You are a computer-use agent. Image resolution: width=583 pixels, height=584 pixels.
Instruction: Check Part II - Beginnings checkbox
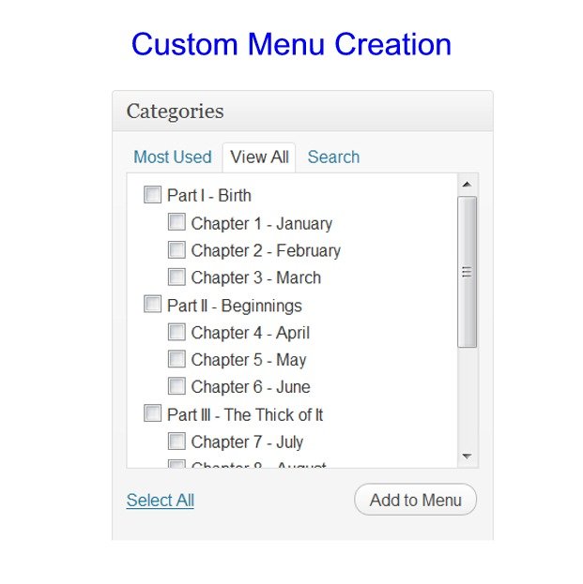click(152, 304)
